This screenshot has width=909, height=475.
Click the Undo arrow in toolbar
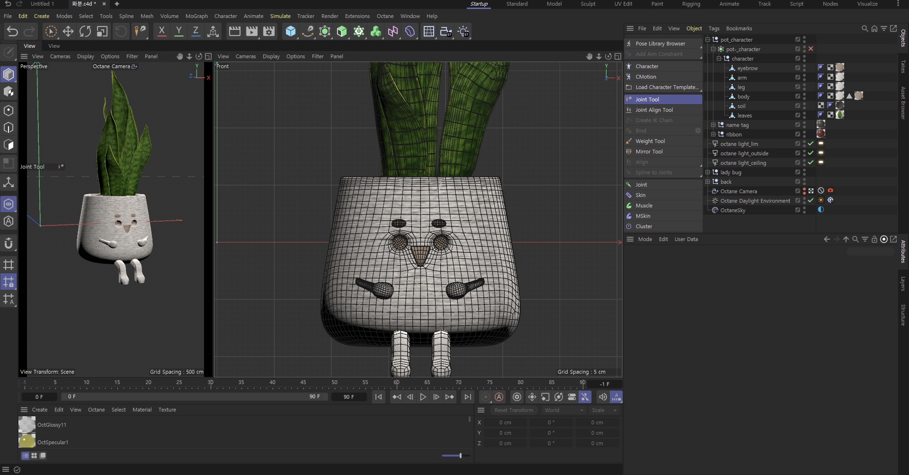click(12, 32)
